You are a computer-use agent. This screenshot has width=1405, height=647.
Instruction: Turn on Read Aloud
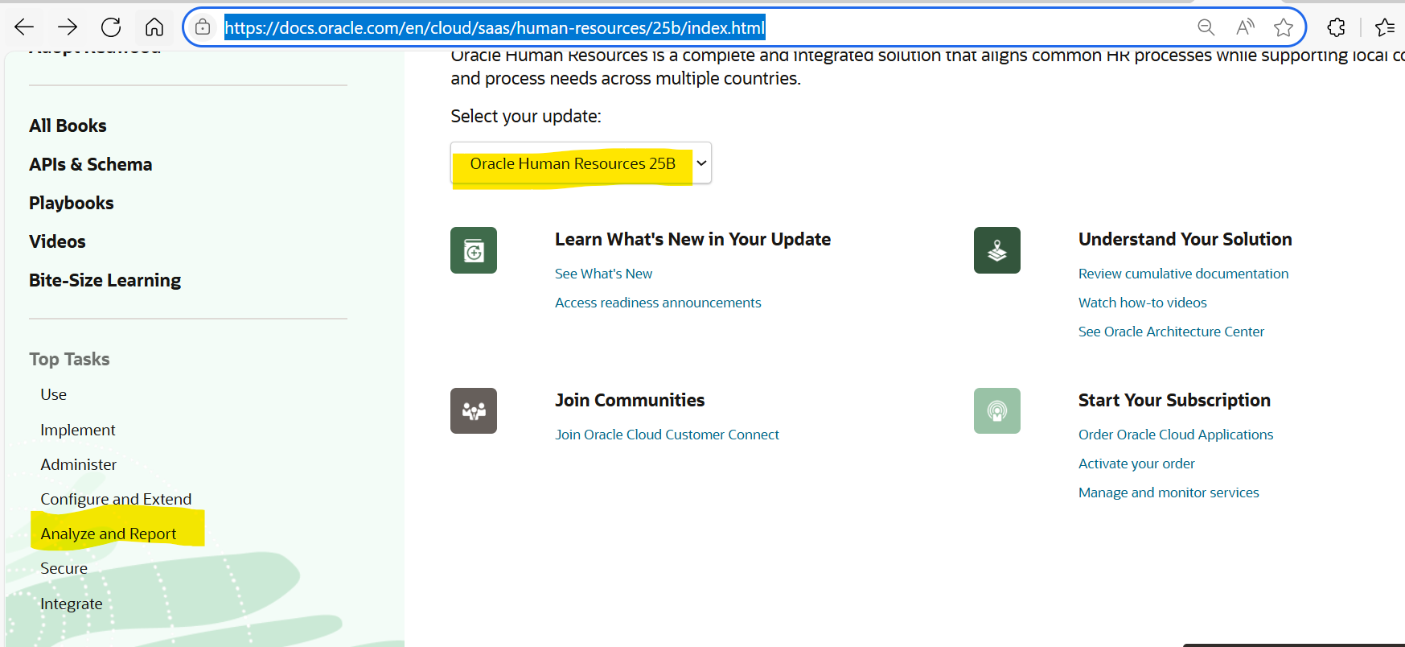(x=1245, y=27)
